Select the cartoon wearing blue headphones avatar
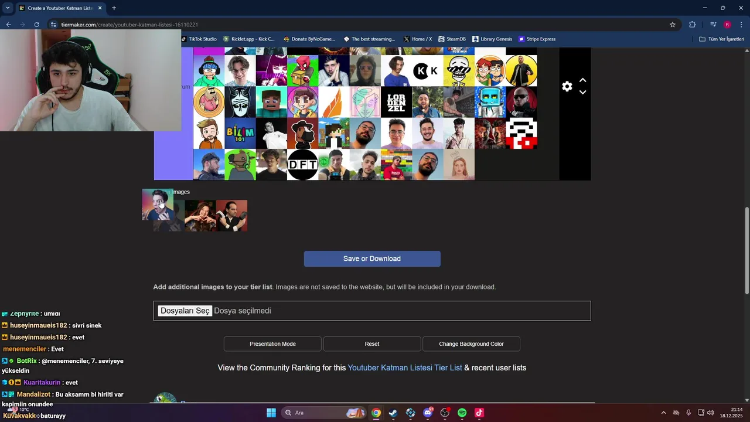 (209, 71)
